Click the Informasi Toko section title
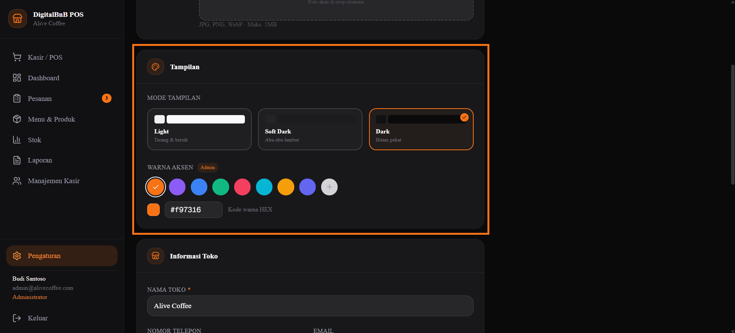The width and height of the screenshot is (735, 333). (194, 256)
